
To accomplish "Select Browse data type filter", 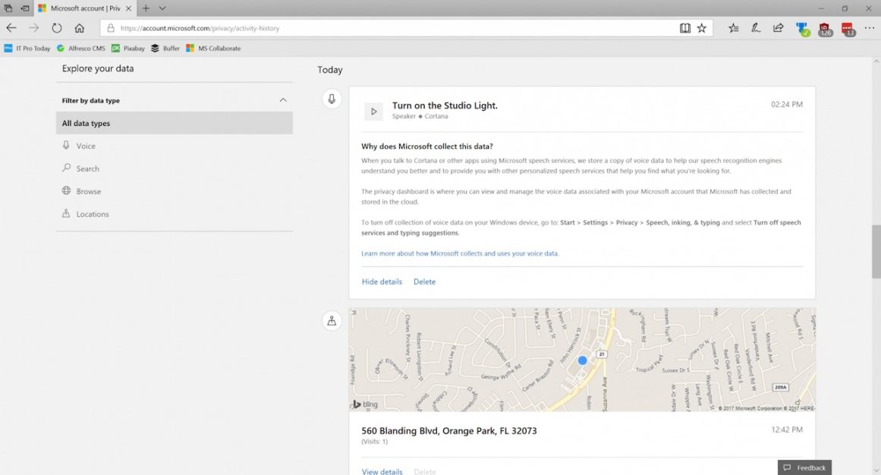I will point(88,191).
